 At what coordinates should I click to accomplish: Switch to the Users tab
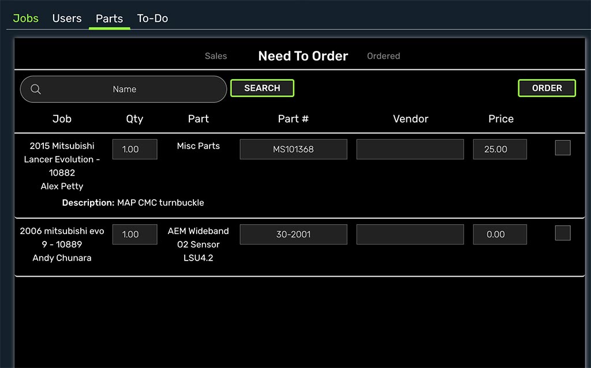click(67, 18)
